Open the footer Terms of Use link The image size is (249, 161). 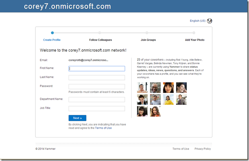click(181, 149)
